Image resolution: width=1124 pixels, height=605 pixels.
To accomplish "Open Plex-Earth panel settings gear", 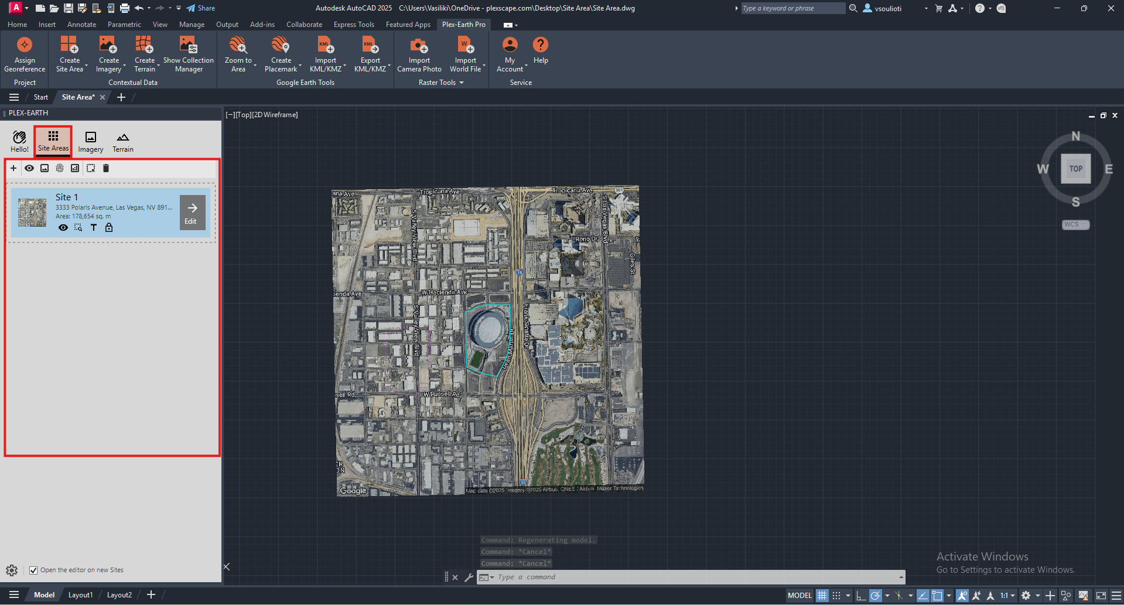I will point(12,570).
